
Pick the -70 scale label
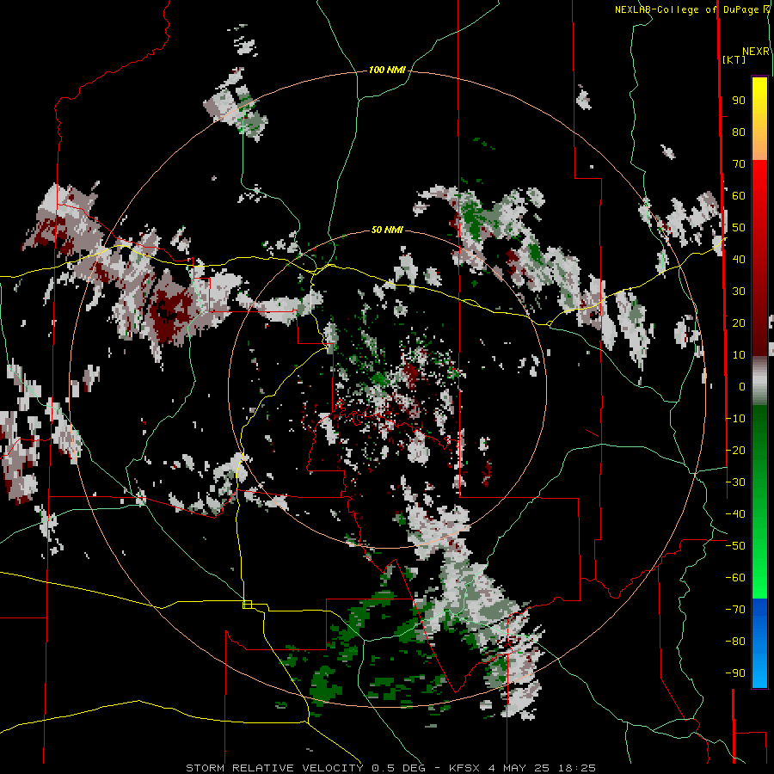(735, 610)
